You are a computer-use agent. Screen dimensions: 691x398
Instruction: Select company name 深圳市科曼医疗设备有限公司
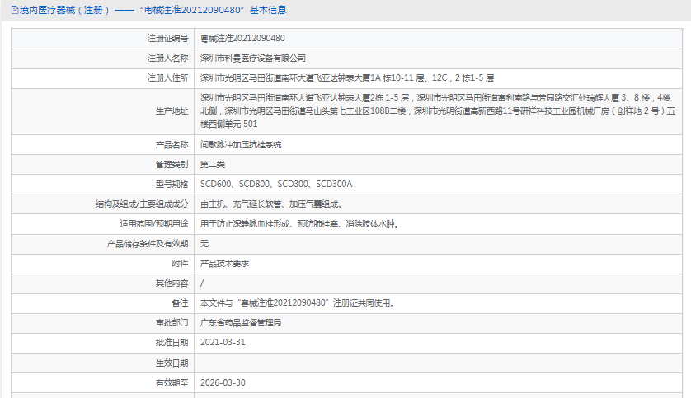(x=253, y=59)
